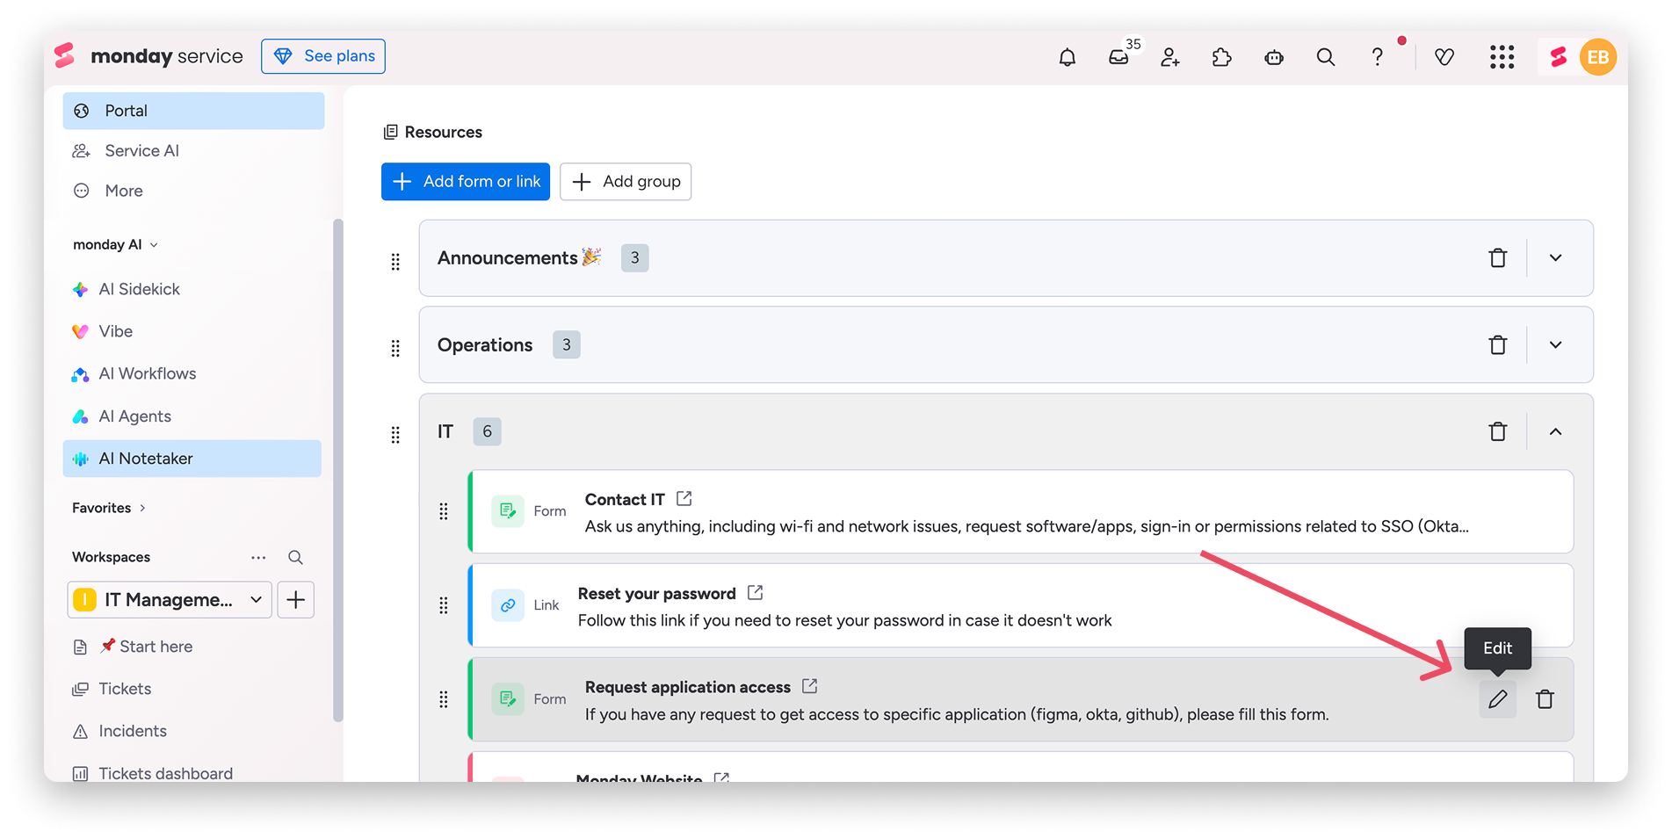Open Request application access external link icon
The width and height of the screenshot is (1672, 839).
810,686
